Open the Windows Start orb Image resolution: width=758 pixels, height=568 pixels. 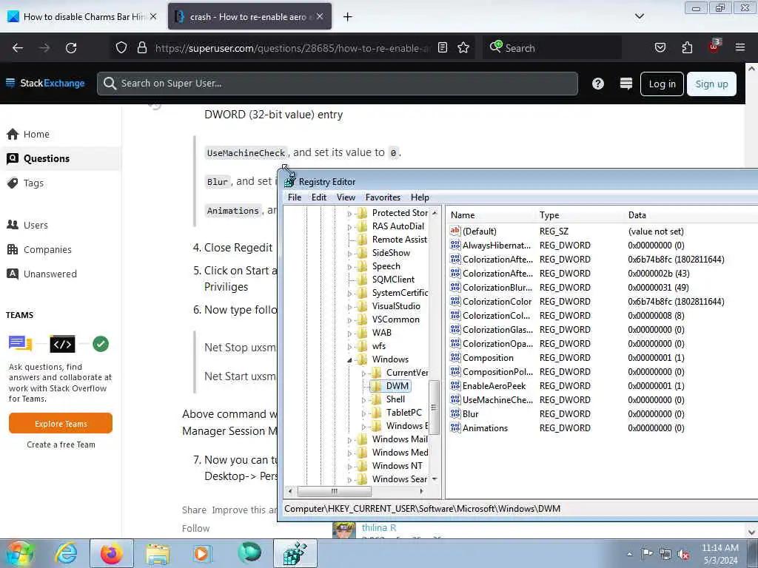pyautogui.click(x=19, y=553)
